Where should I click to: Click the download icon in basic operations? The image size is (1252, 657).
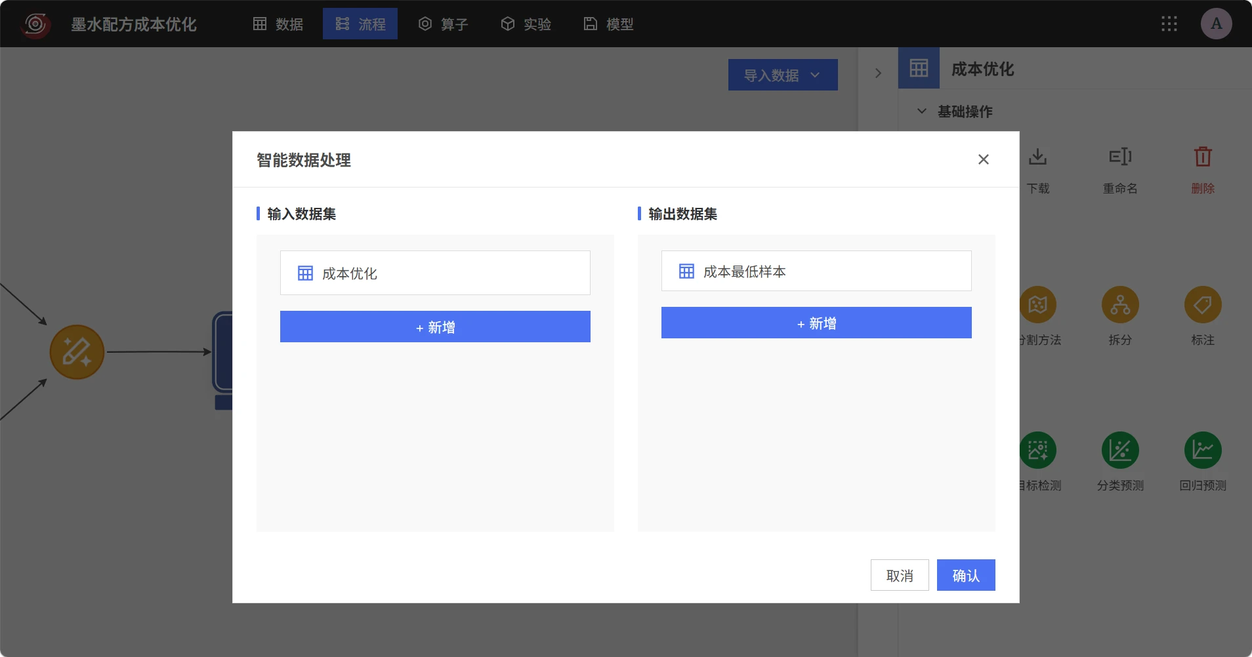[x=1037, y=157]
